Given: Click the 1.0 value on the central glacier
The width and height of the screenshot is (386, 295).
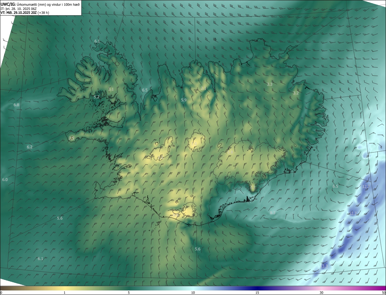Looking at the screenshot, I should pos(194,144).
